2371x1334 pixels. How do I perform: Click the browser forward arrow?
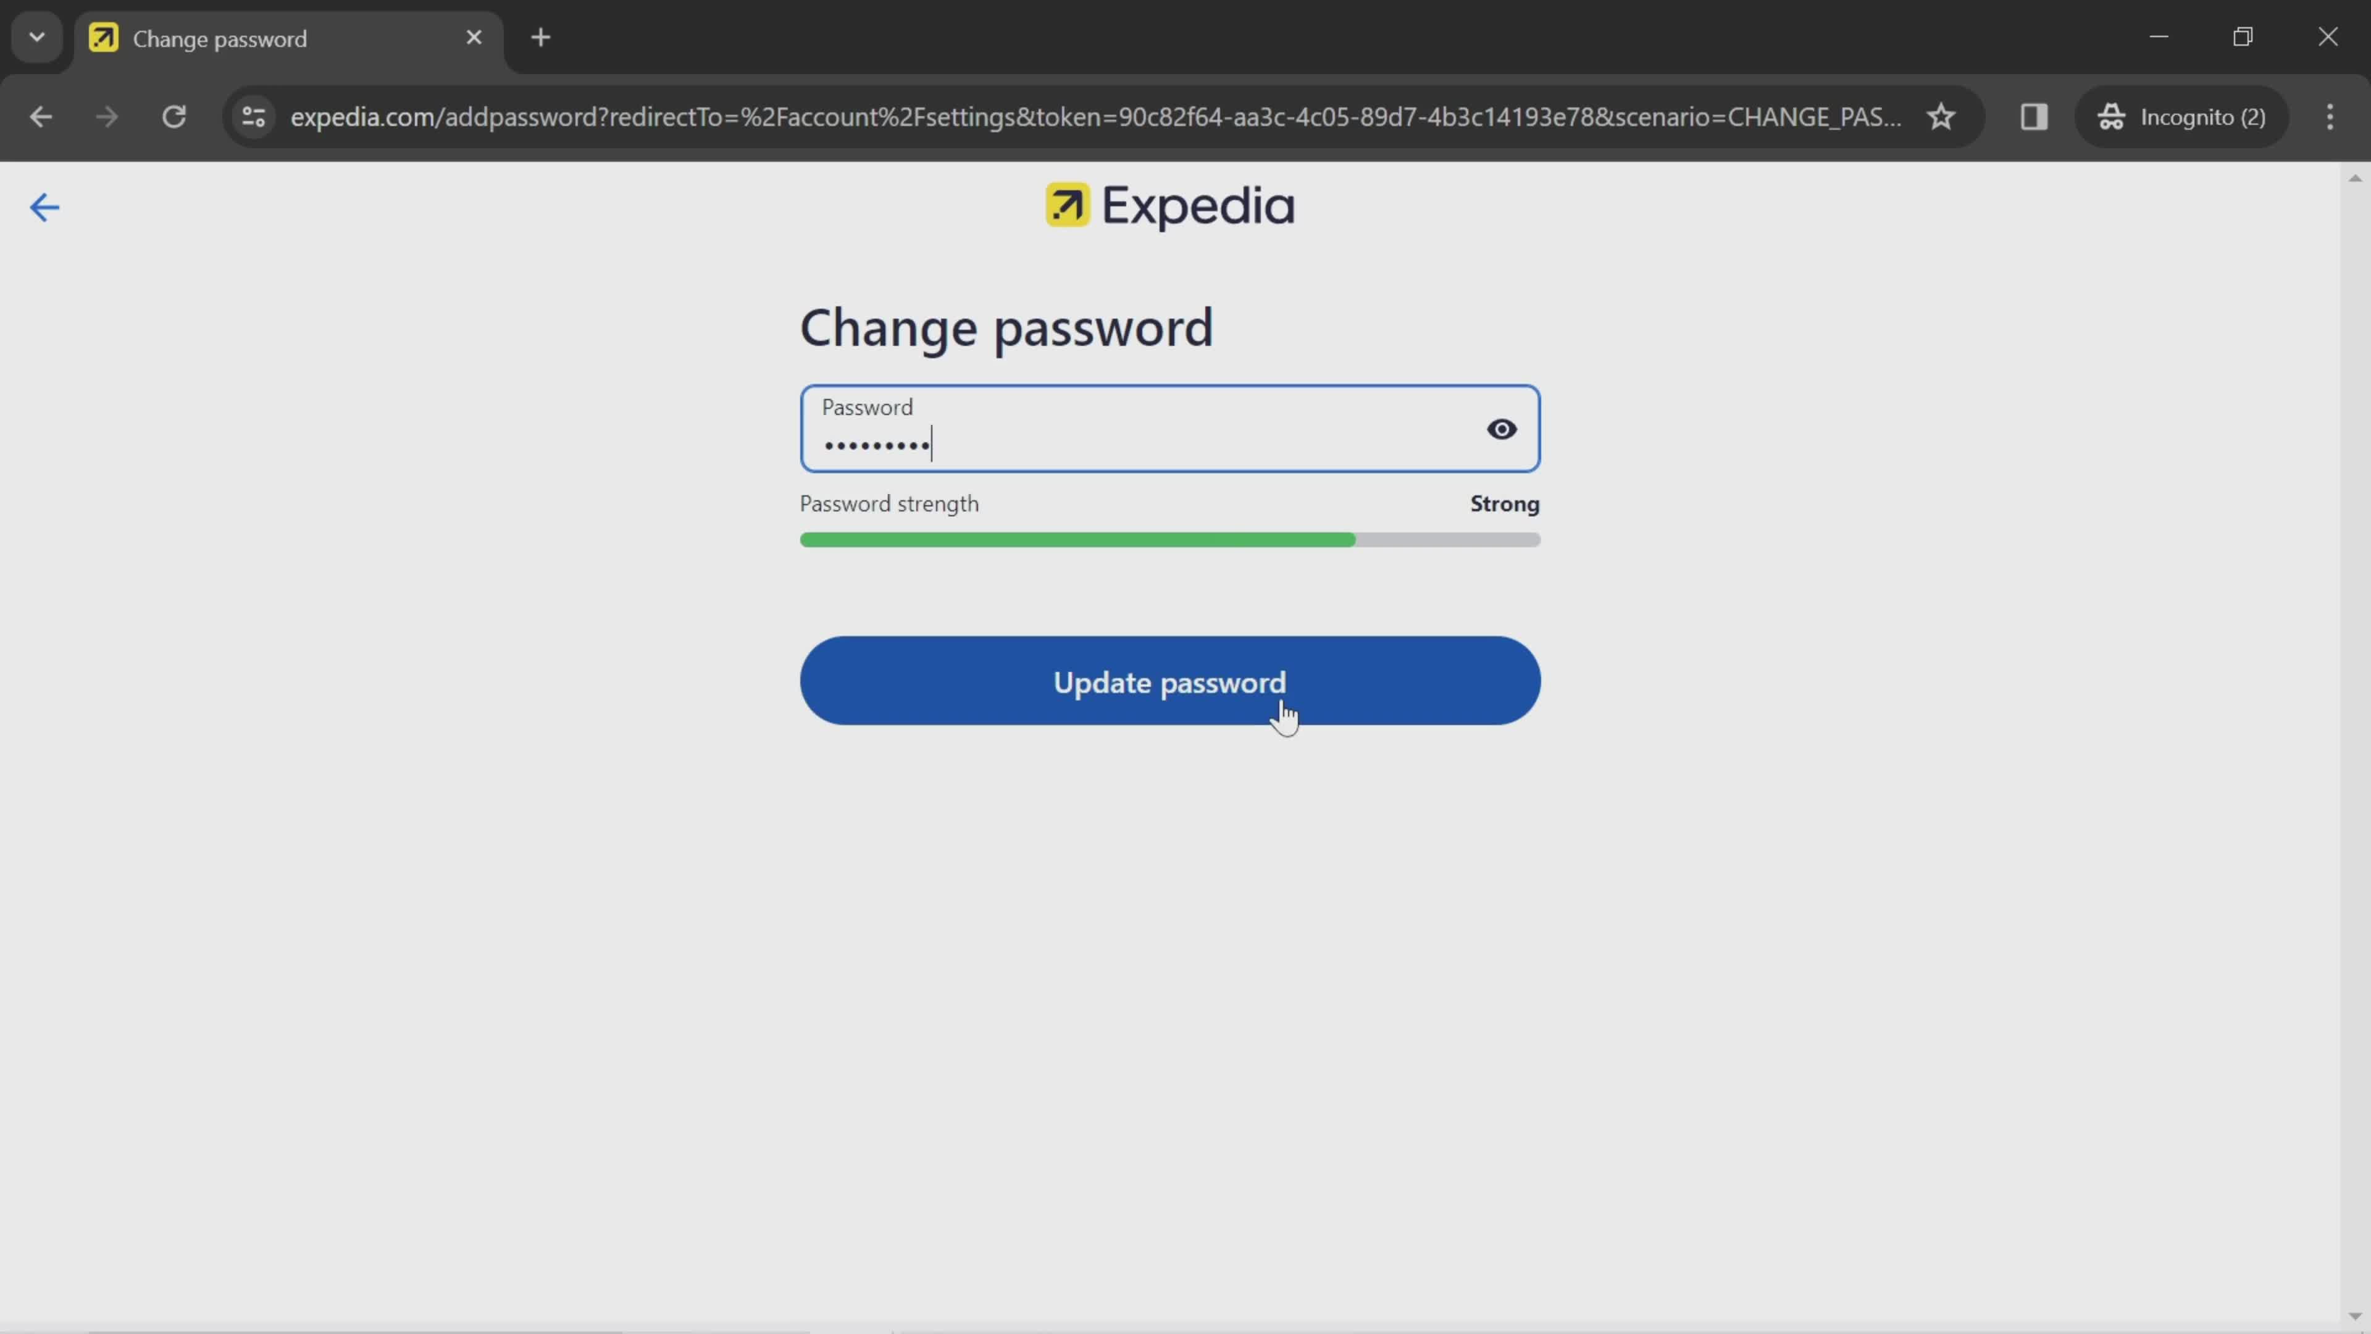107,117
